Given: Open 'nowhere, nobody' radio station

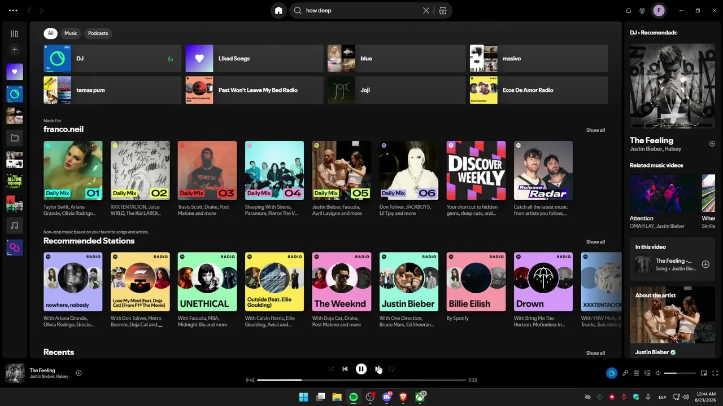Looking at the screenshot, I should pos(73,282).
